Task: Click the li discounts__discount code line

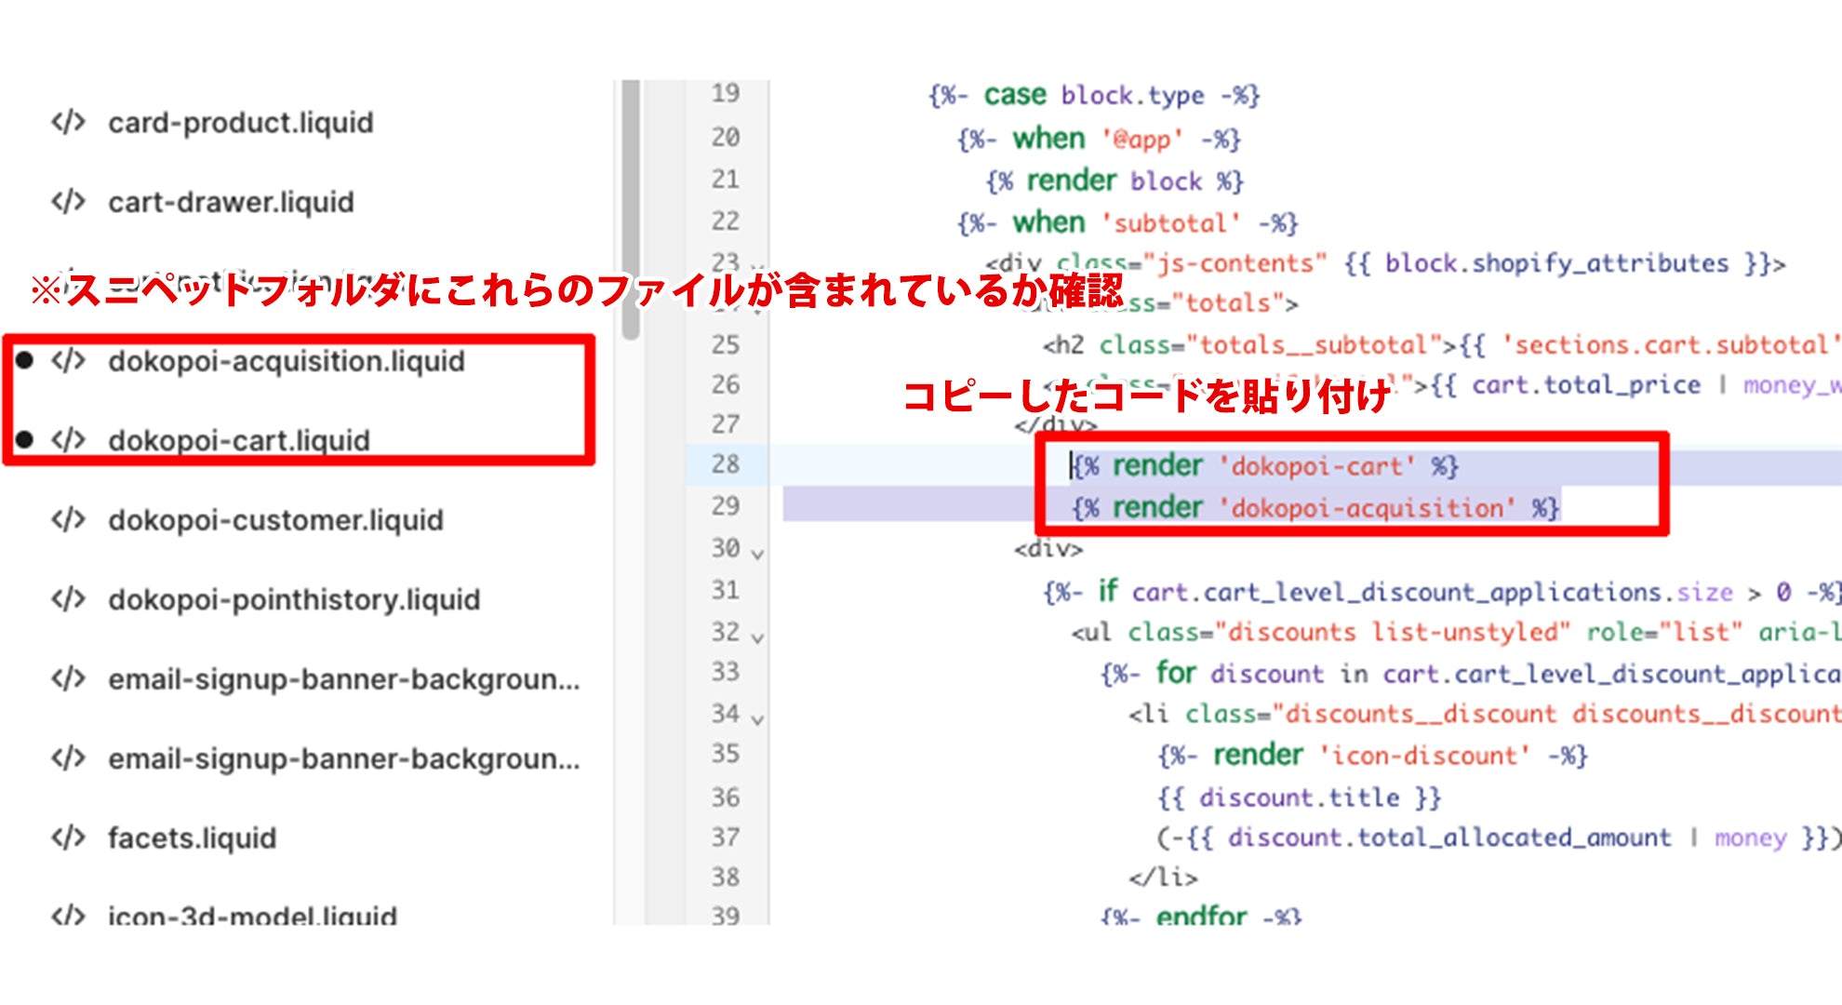Action: point(1485,714)
